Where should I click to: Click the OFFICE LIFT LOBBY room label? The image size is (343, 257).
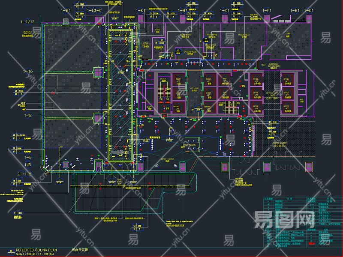coord(272,96)
